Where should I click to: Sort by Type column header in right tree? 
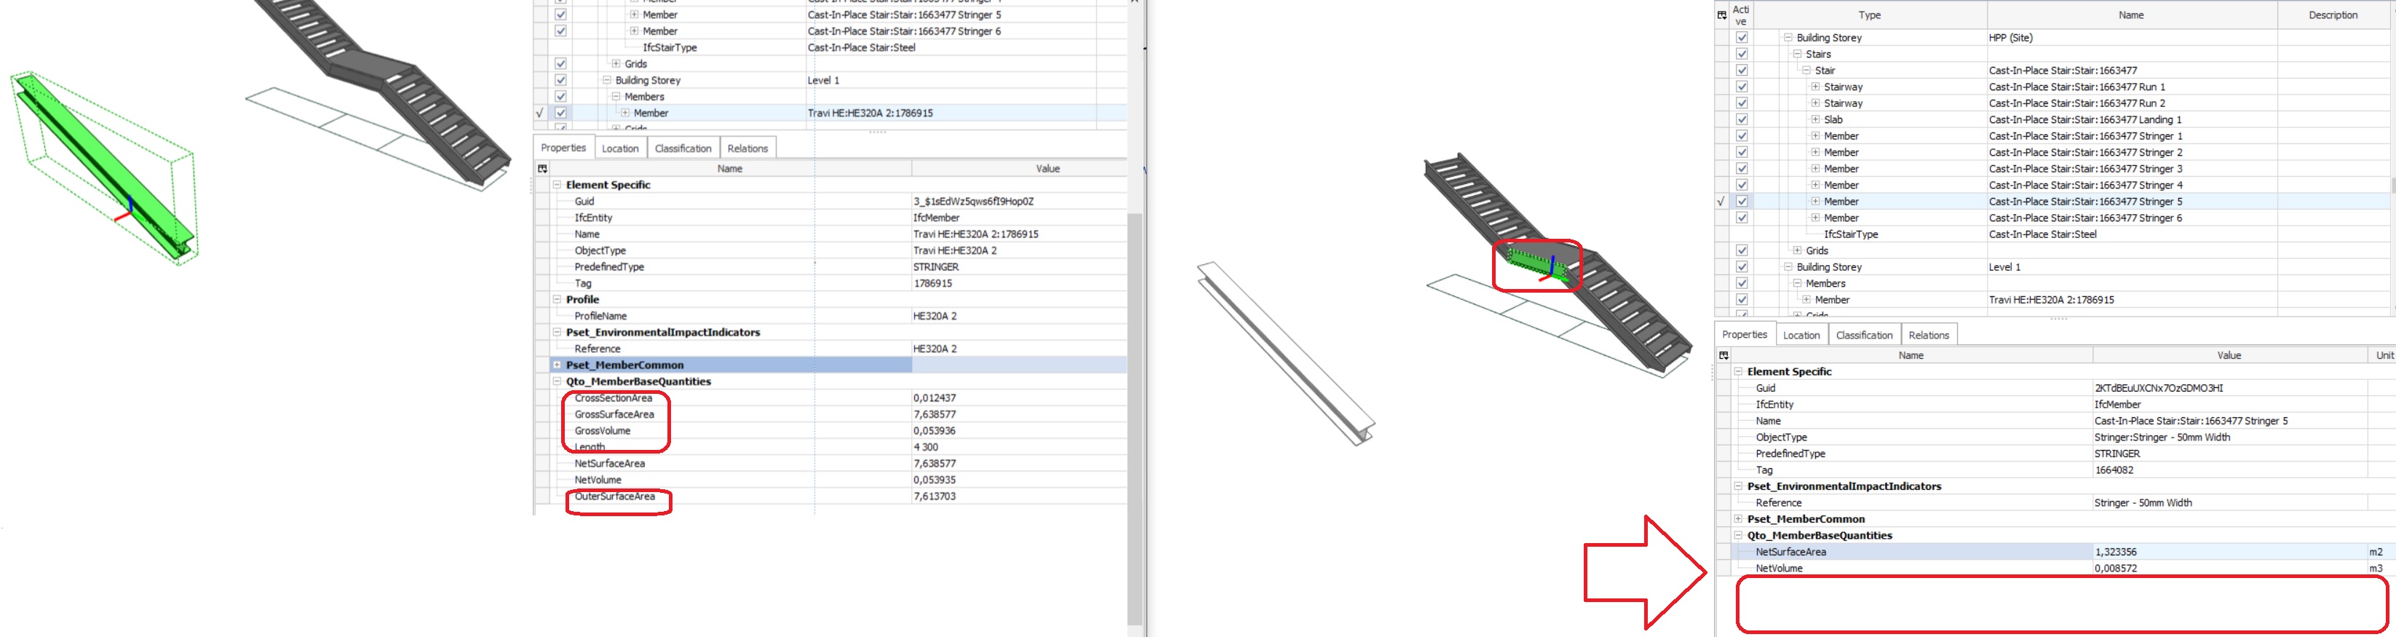click(1870, 15)
